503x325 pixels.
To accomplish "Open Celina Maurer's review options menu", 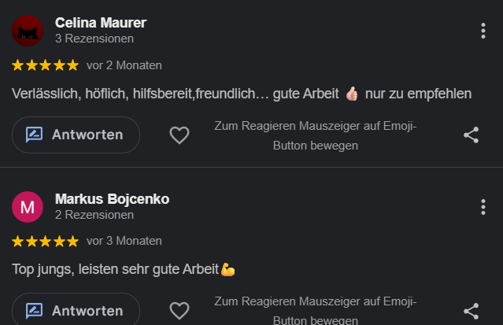I will 483,31.
